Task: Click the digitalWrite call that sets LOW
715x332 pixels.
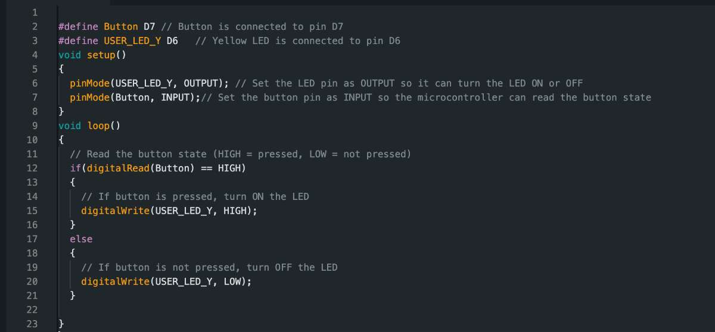Action: (x=115, y=281)
